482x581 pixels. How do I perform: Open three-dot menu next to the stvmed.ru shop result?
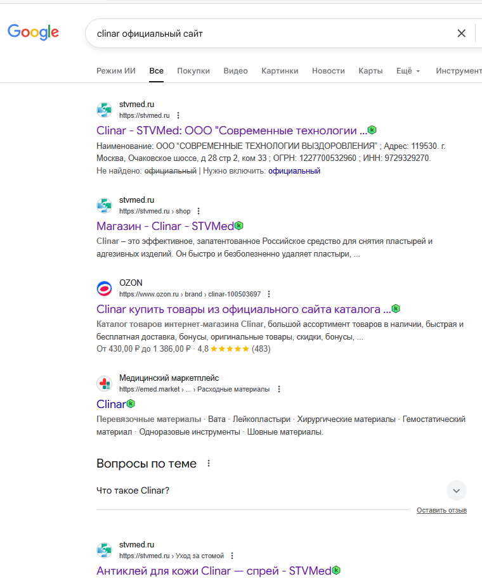coord(199,211)
